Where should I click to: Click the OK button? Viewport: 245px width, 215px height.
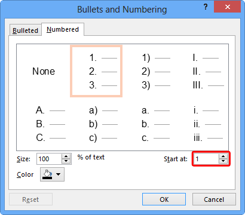point(164,199)
